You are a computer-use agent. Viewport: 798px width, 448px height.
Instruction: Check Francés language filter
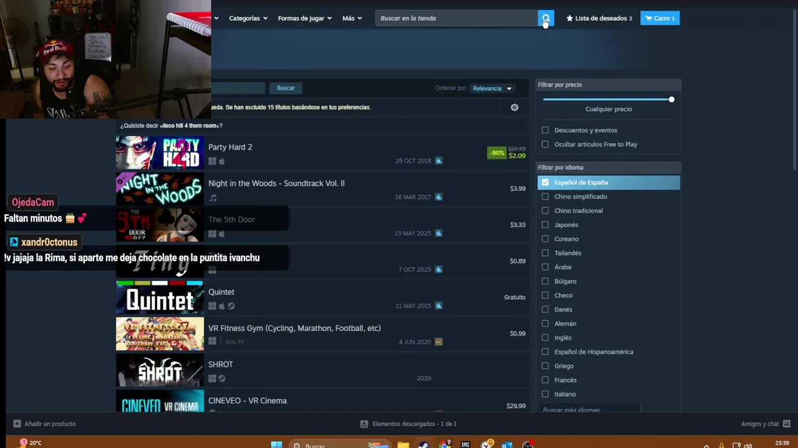[546, 380]
